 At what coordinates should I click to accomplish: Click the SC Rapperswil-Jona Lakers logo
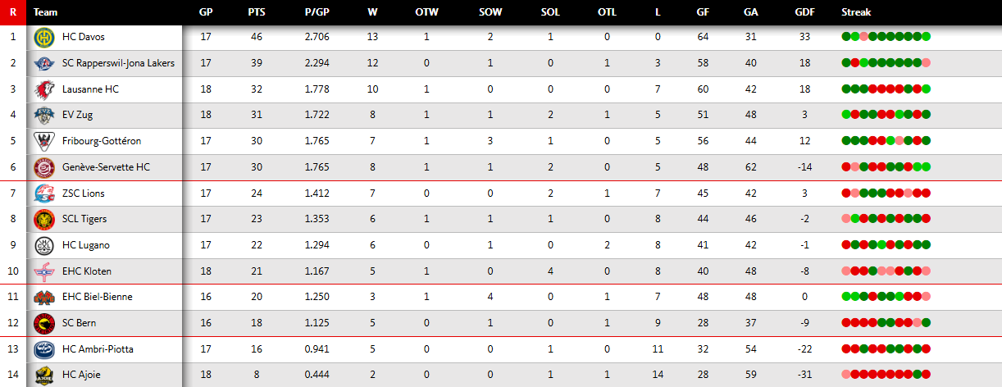coord(43,64)
